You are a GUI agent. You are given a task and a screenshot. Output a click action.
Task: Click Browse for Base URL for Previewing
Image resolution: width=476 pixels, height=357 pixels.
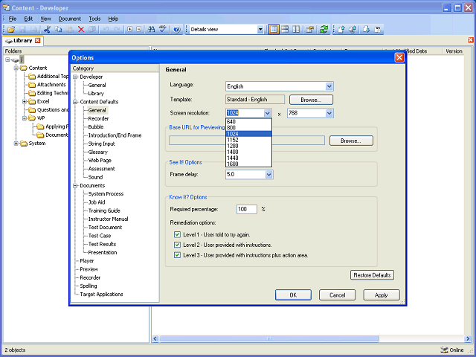[351, 141]
